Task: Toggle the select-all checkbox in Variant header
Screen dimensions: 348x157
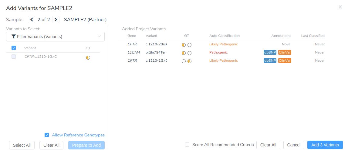Action: pos(14,48)
